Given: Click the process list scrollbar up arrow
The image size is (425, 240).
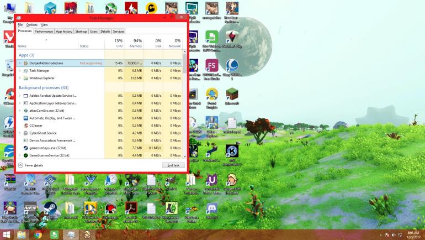Looking at the screenshot, I should (185, 51).
